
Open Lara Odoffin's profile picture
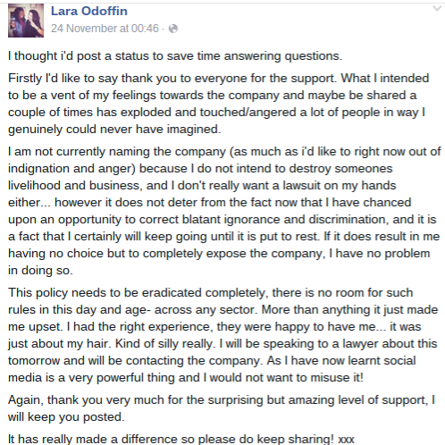[x=26, y=21]
